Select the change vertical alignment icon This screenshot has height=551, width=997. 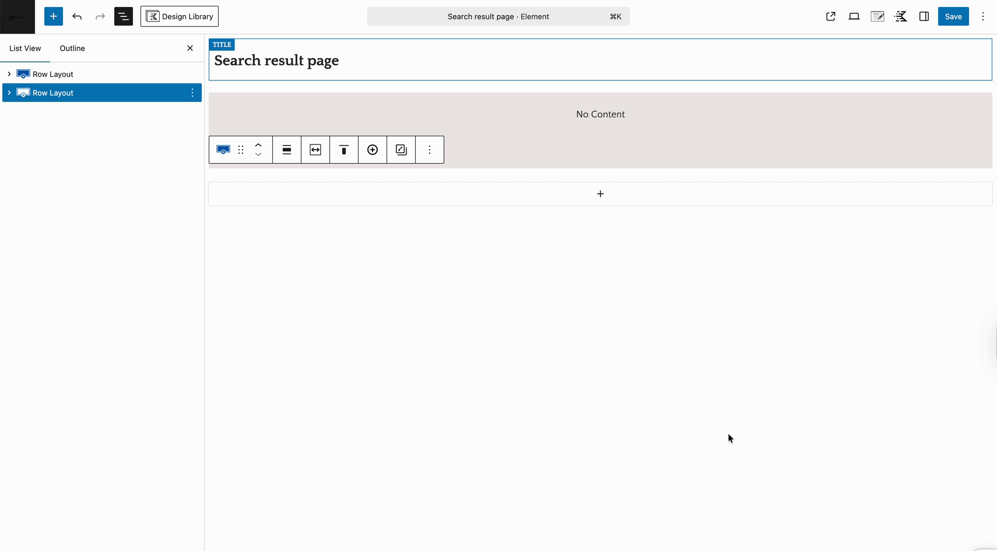[x=343, y=150]
